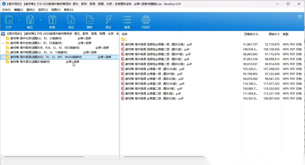Open the 选项(O) menu
Image resolution: width=305 pixels, height=165 pixels.
click(43, 10)
